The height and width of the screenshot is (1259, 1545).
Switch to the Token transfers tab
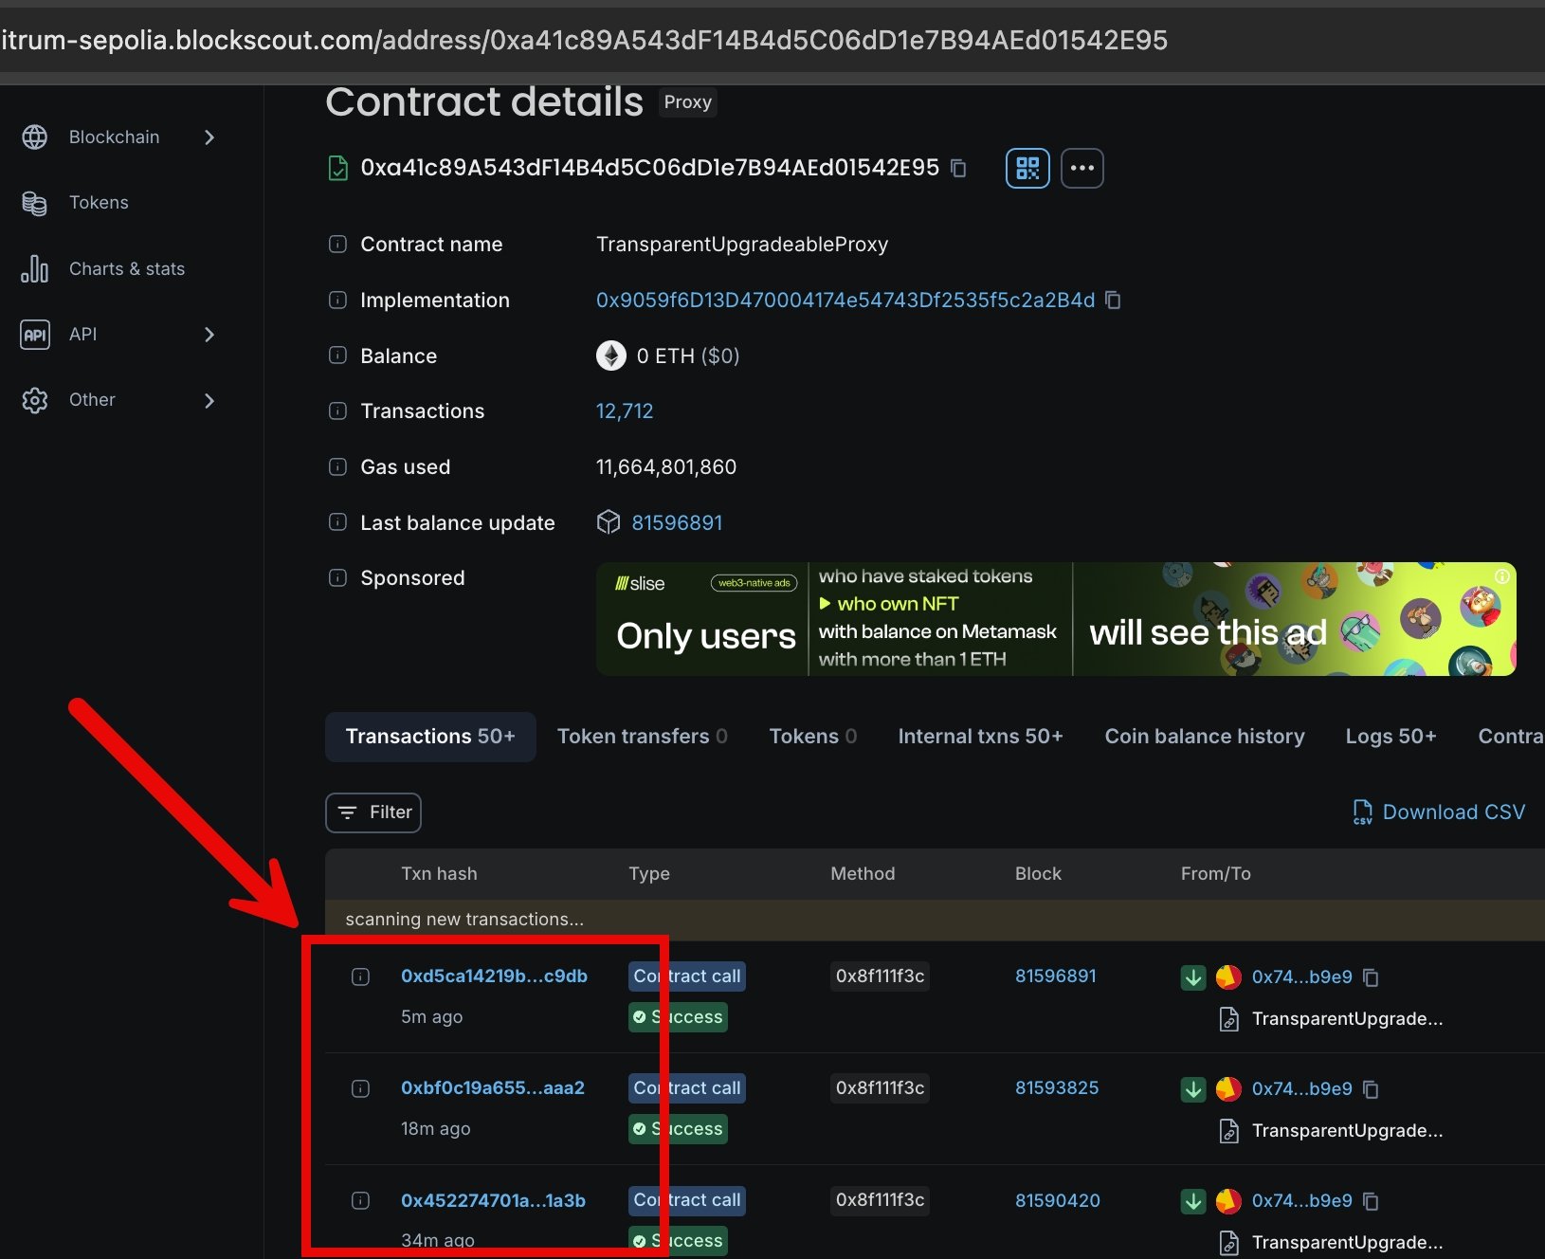pos(643,737)
